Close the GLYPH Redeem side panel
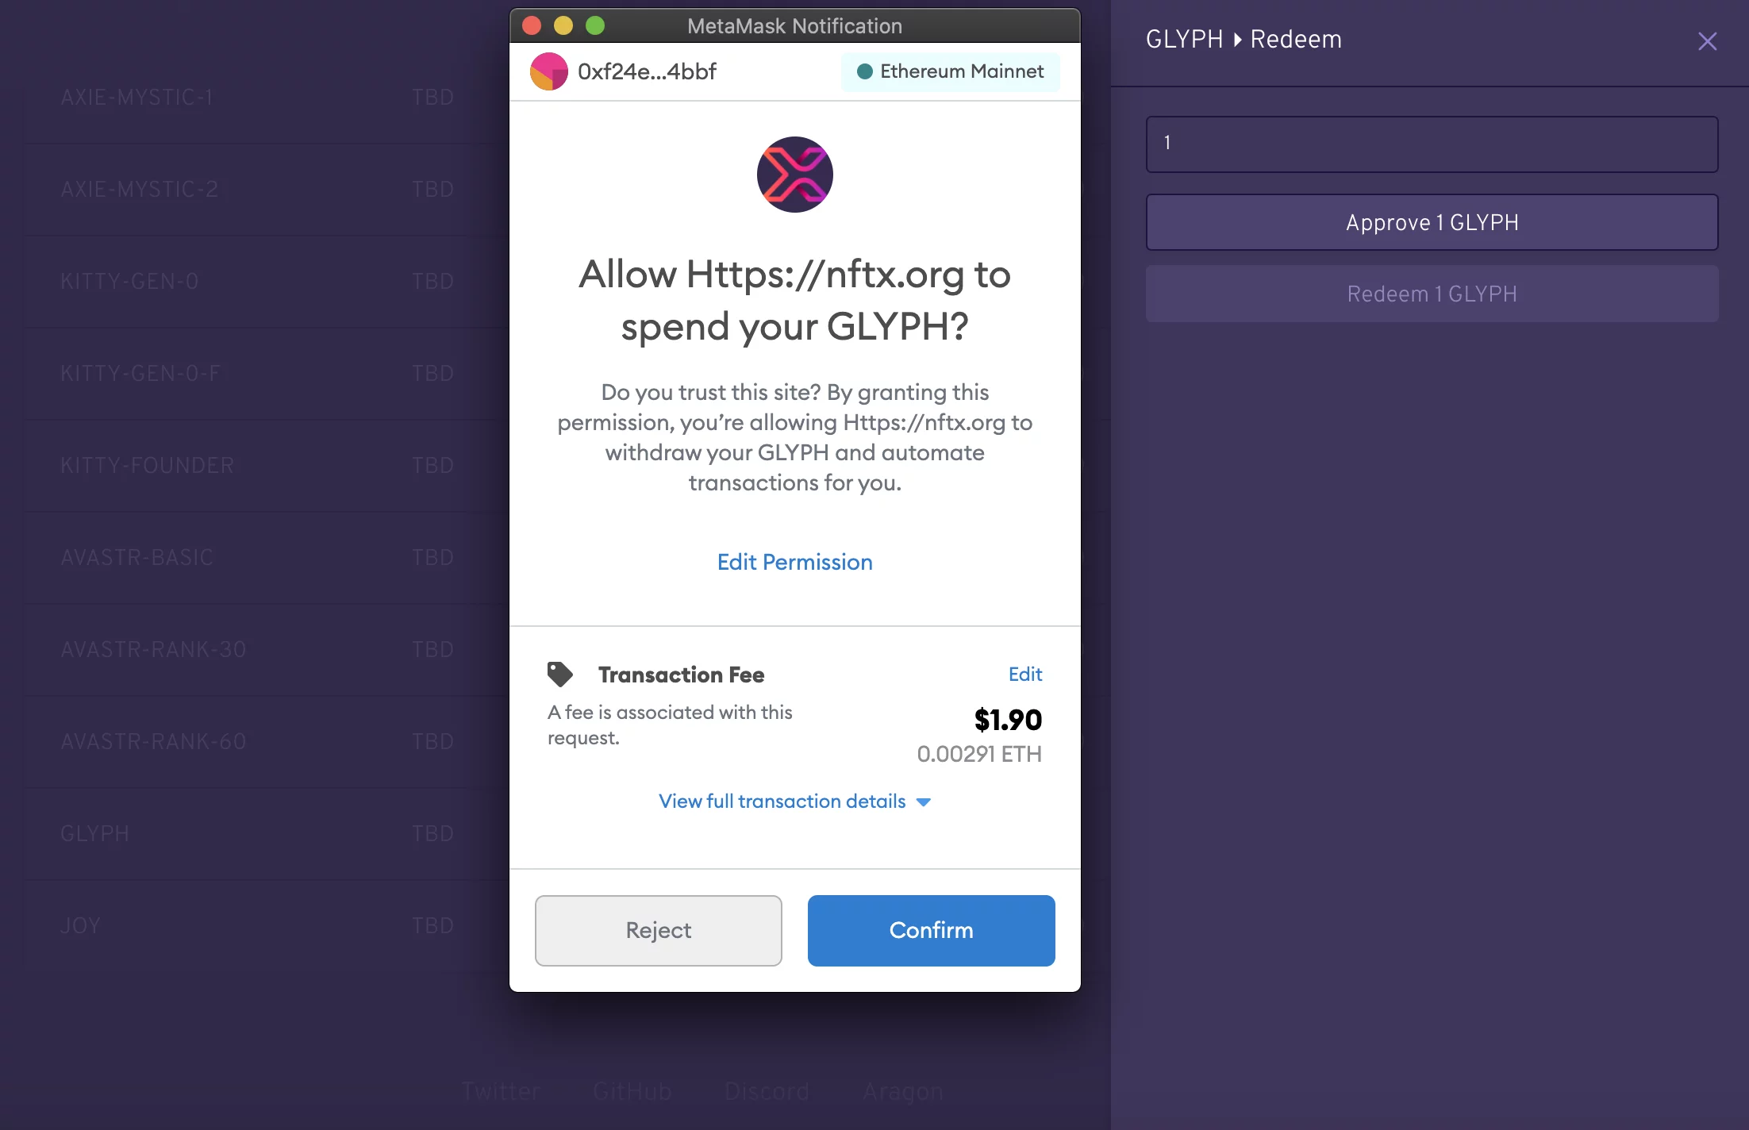 pos(1707,41)
